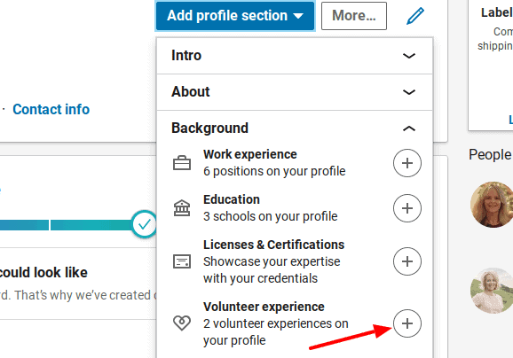Select the Volunteer experience menu entry
513x358 pixels.
(275, 323)
